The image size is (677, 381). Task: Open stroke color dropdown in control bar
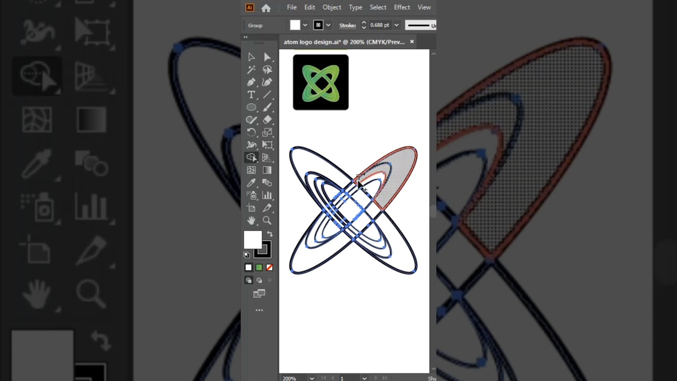(328, 25)
